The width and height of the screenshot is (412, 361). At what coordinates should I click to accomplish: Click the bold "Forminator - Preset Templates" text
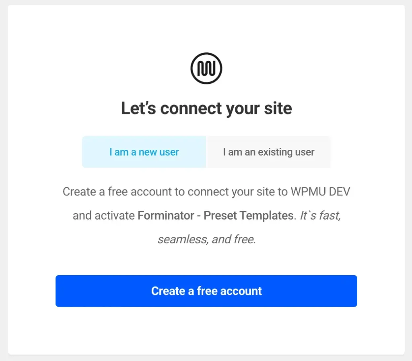(x=215, y=216)
